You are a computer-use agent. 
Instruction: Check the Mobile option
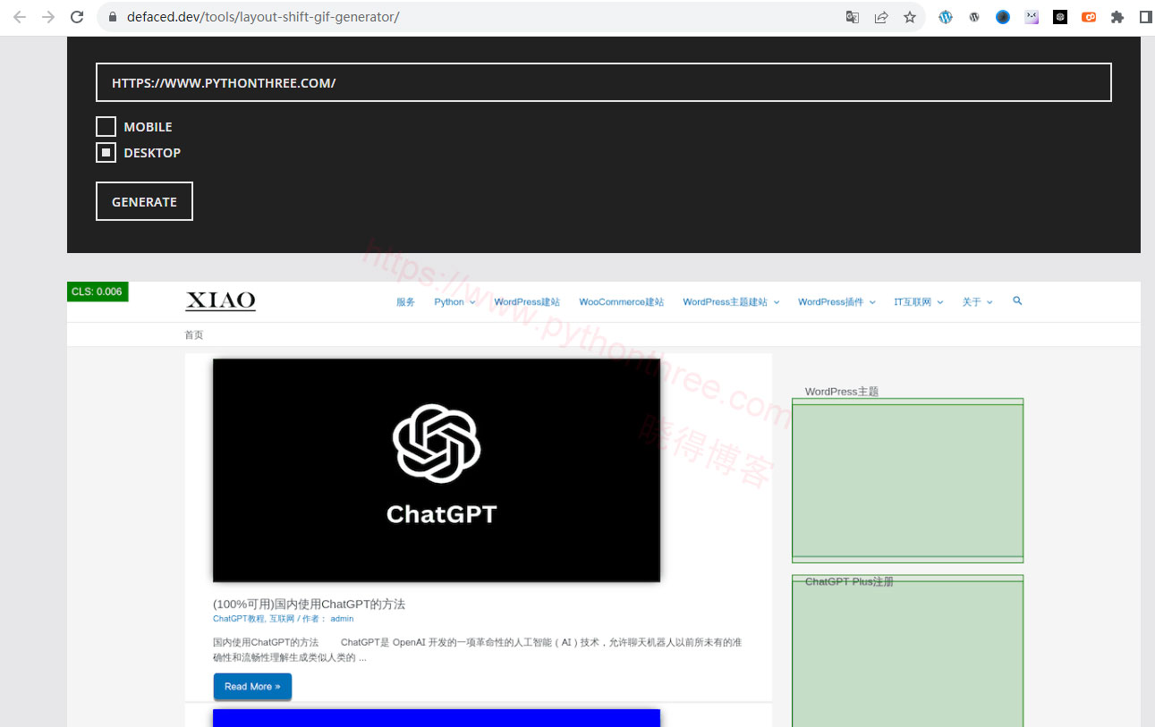106,127
